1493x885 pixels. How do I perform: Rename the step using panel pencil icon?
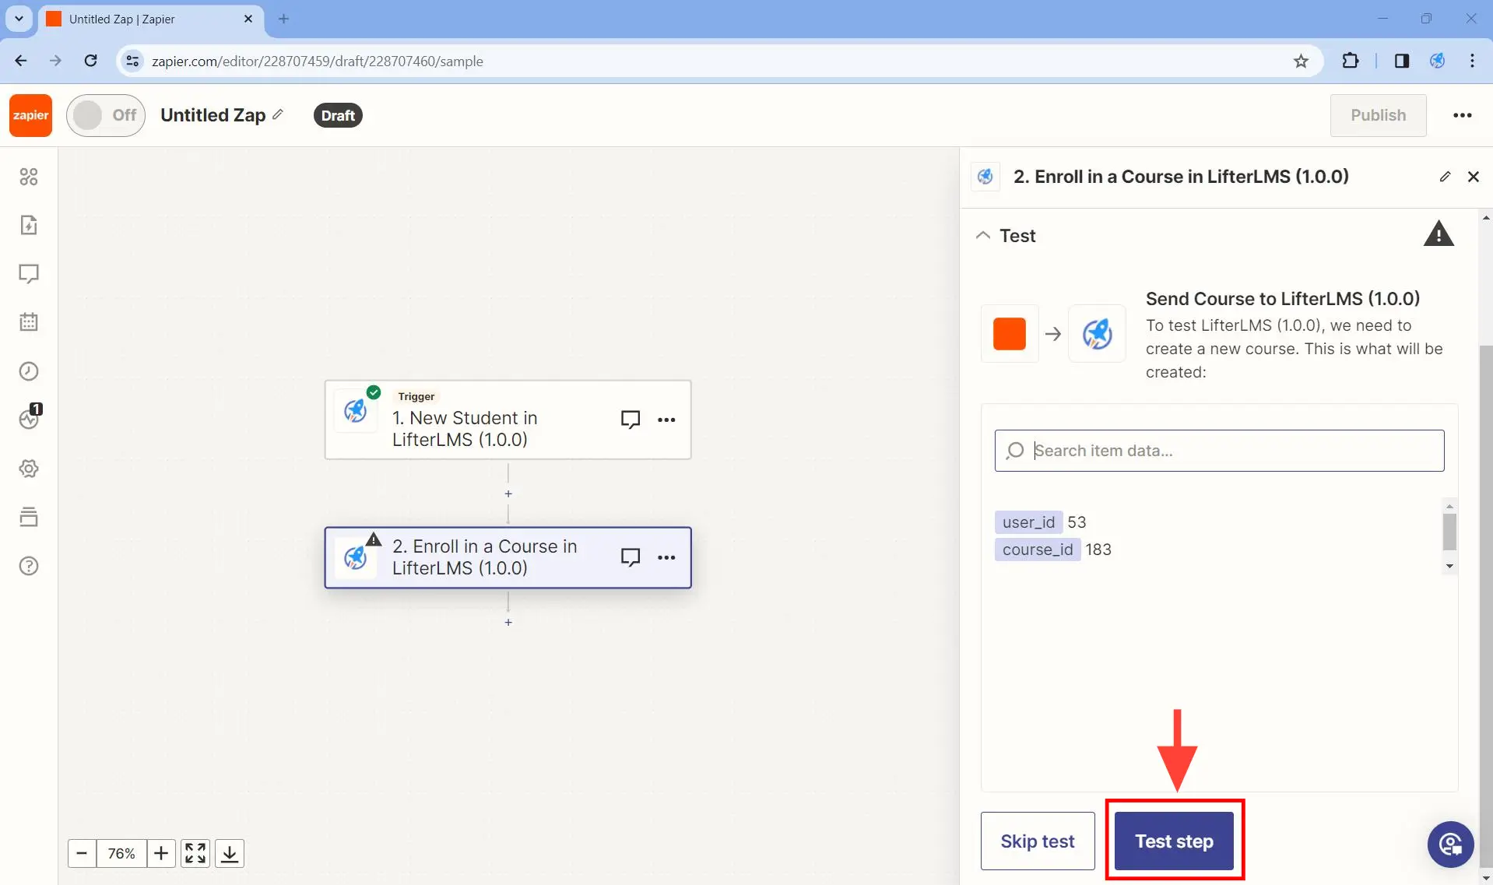click(x=1445, y=177)
